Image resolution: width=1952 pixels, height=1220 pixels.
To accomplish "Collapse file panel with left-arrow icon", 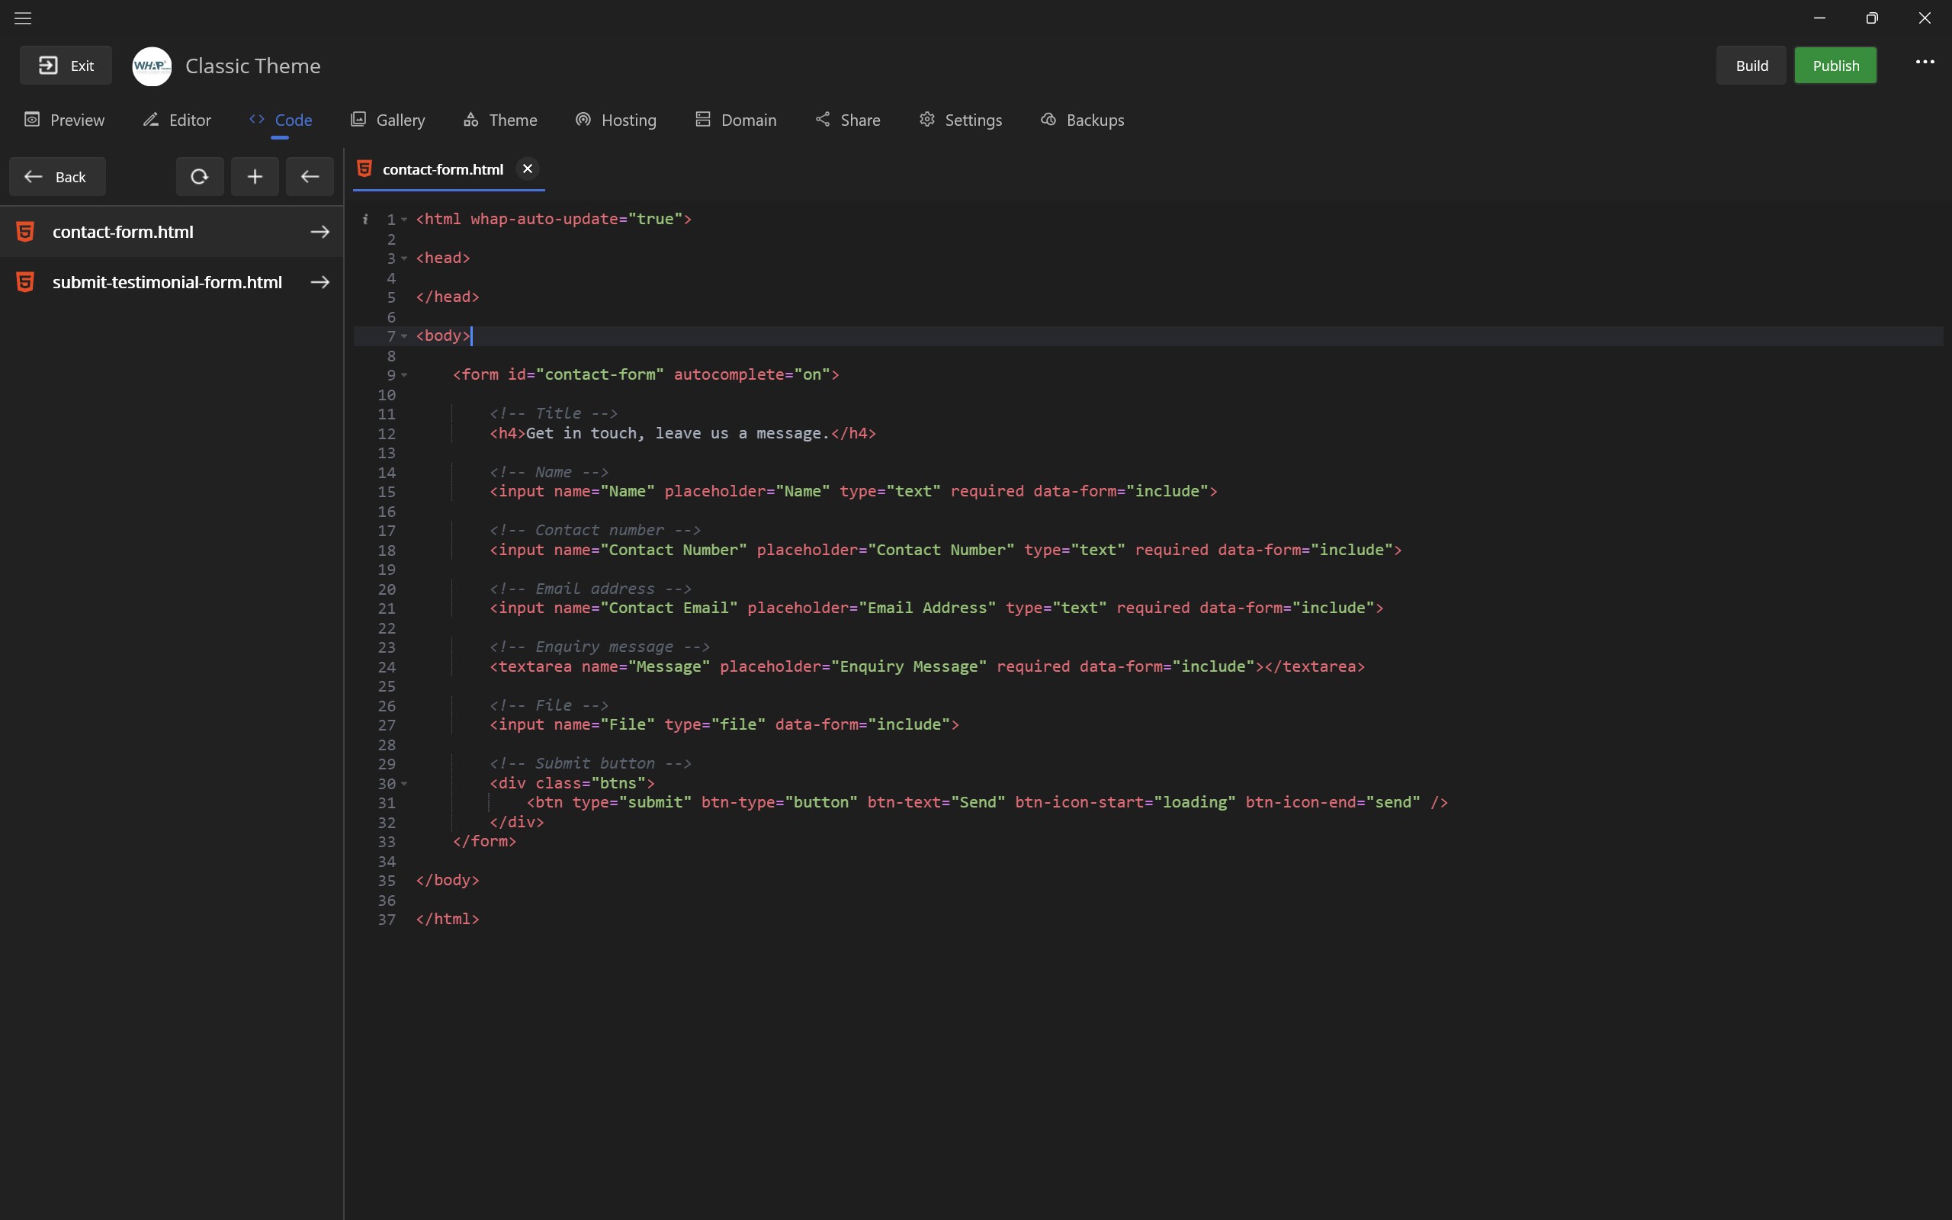I will pos(310,177).
